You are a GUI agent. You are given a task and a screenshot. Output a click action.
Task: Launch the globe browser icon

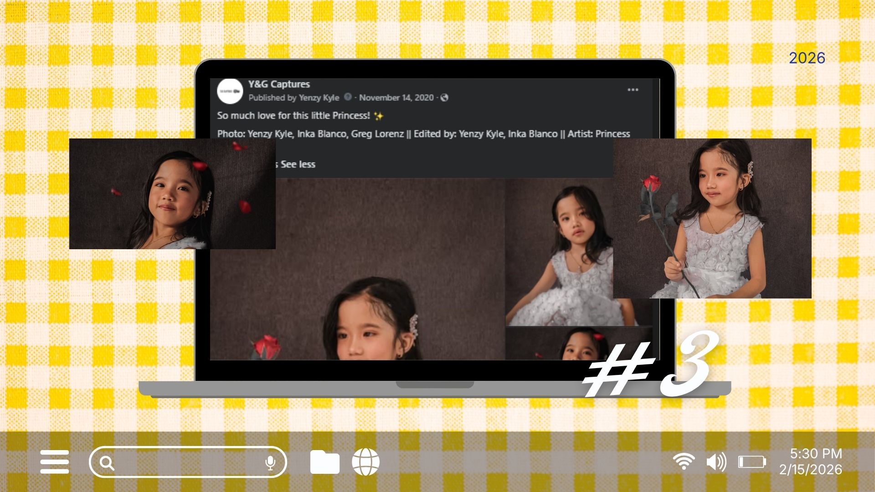[x=365, y=462]
